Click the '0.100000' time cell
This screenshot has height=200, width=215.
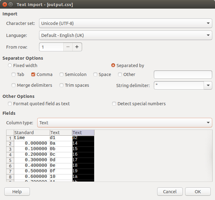(32, 149)
